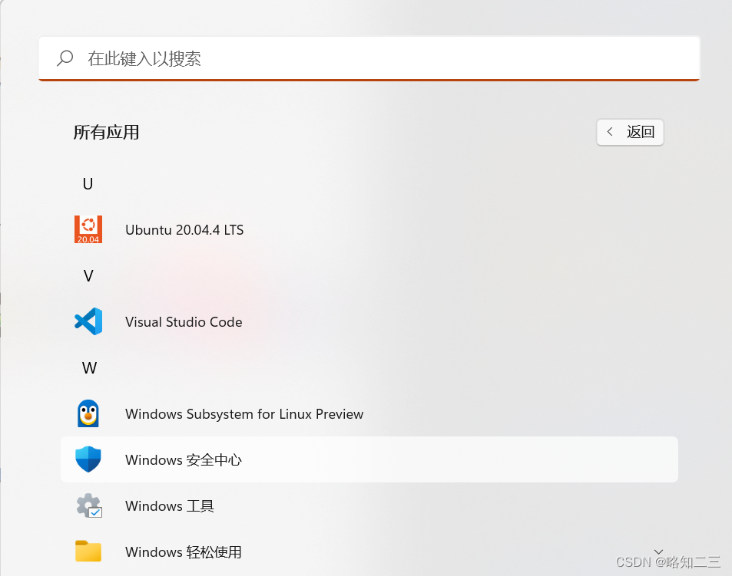The image size is (732, 576).
Task: Select Windows Subsystem for Linux Preview text
Action: click(x=244, y=414)
